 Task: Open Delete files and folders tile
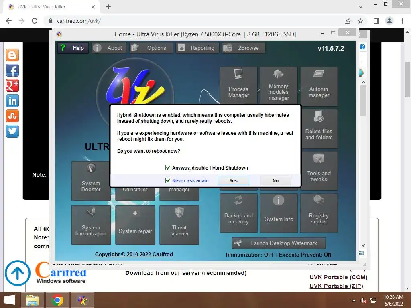(319, 129)
